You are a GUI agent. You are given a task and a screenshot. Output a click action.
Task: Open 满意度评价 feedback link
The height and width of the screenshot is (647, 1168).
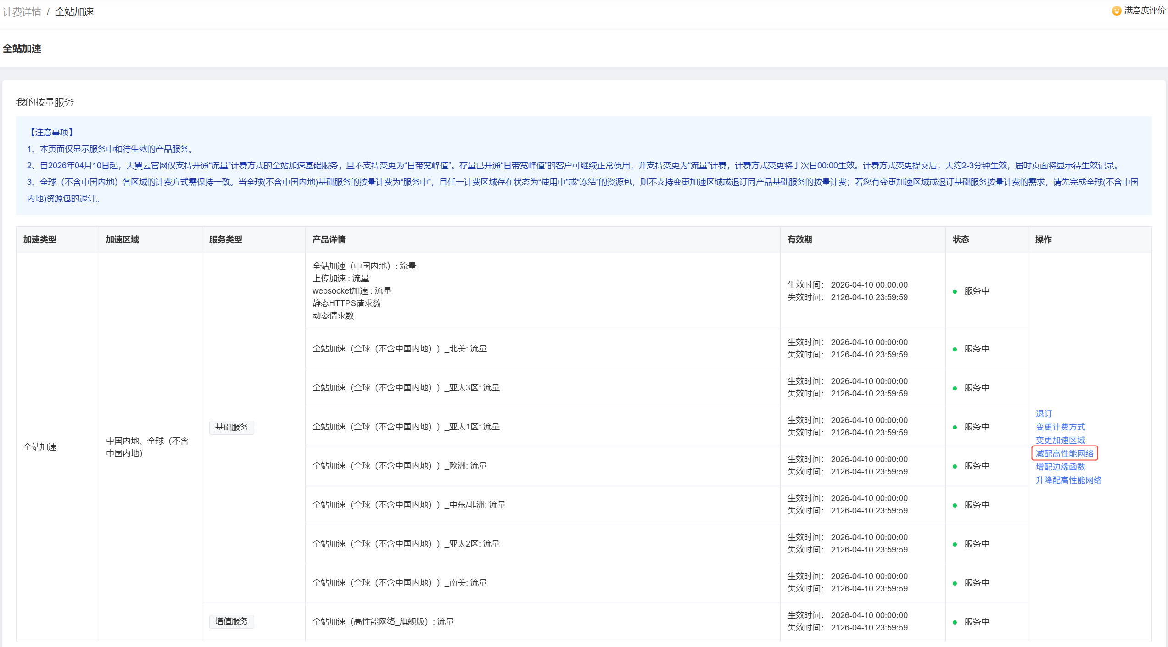click(1144, 11)
